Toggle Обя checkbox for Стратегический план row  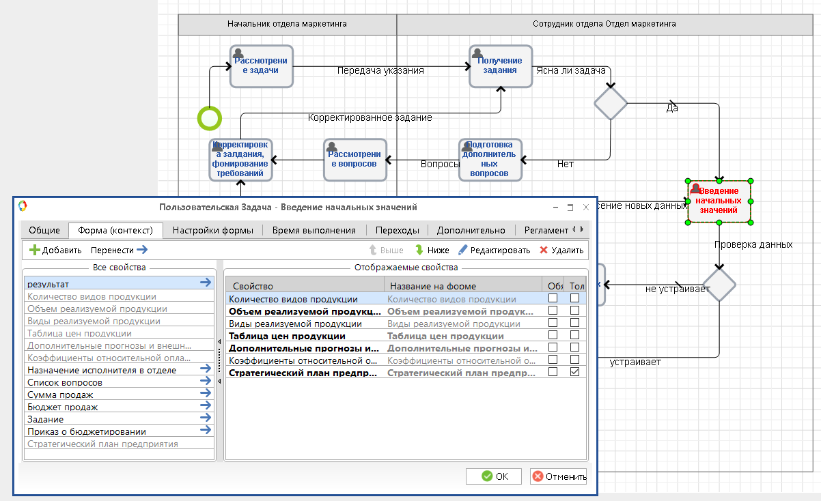tap(553, 373)
